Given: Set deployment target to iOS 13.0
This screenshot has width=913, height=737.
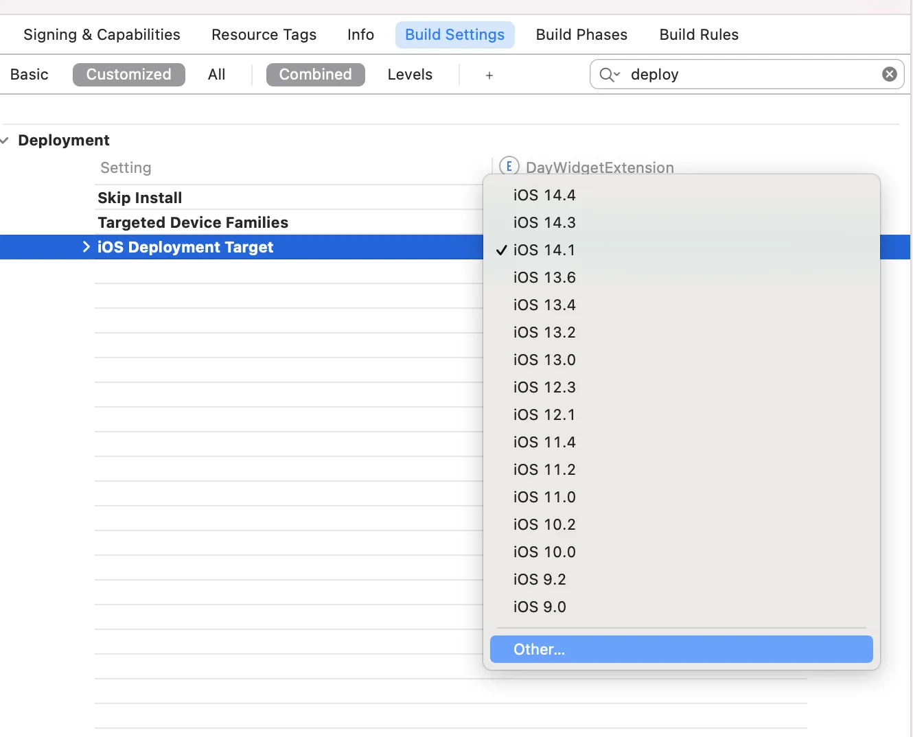Looking at the screenshot, I should (x=682, y=360).
